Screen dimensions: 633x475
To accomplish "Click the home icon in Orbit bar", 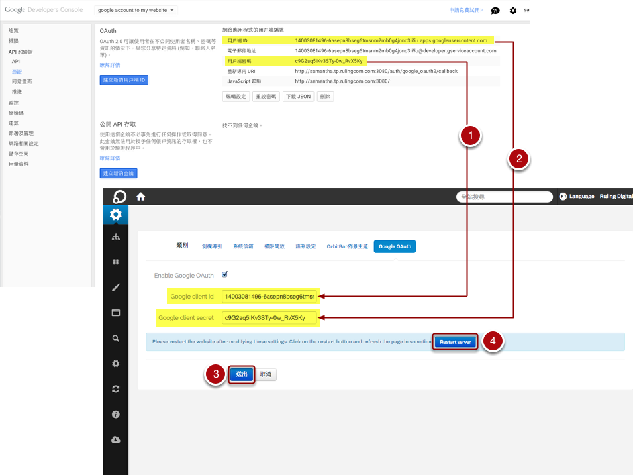I will point(140,197).
